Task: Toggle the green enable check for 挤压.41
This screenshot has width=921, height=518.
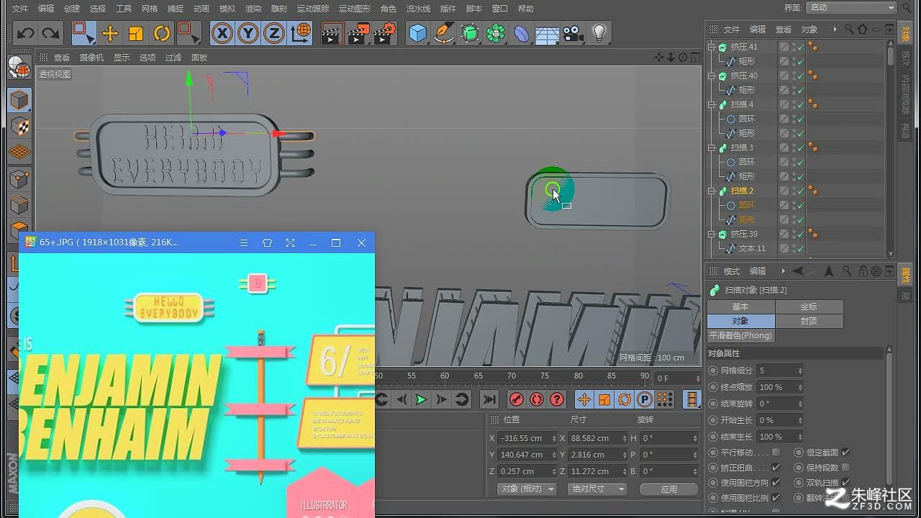Action: (800, 47)
